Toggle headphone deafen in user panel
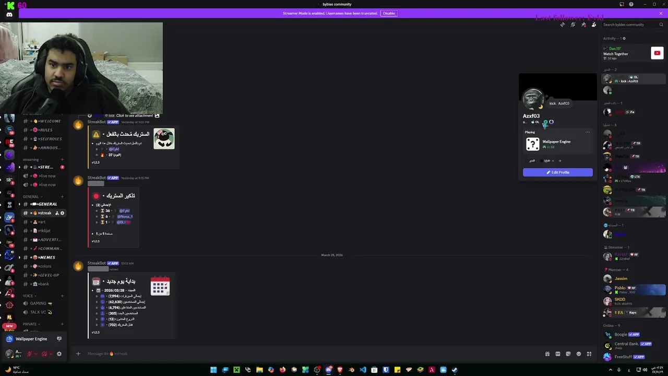668x376 pixels. (x=44, y=354)
